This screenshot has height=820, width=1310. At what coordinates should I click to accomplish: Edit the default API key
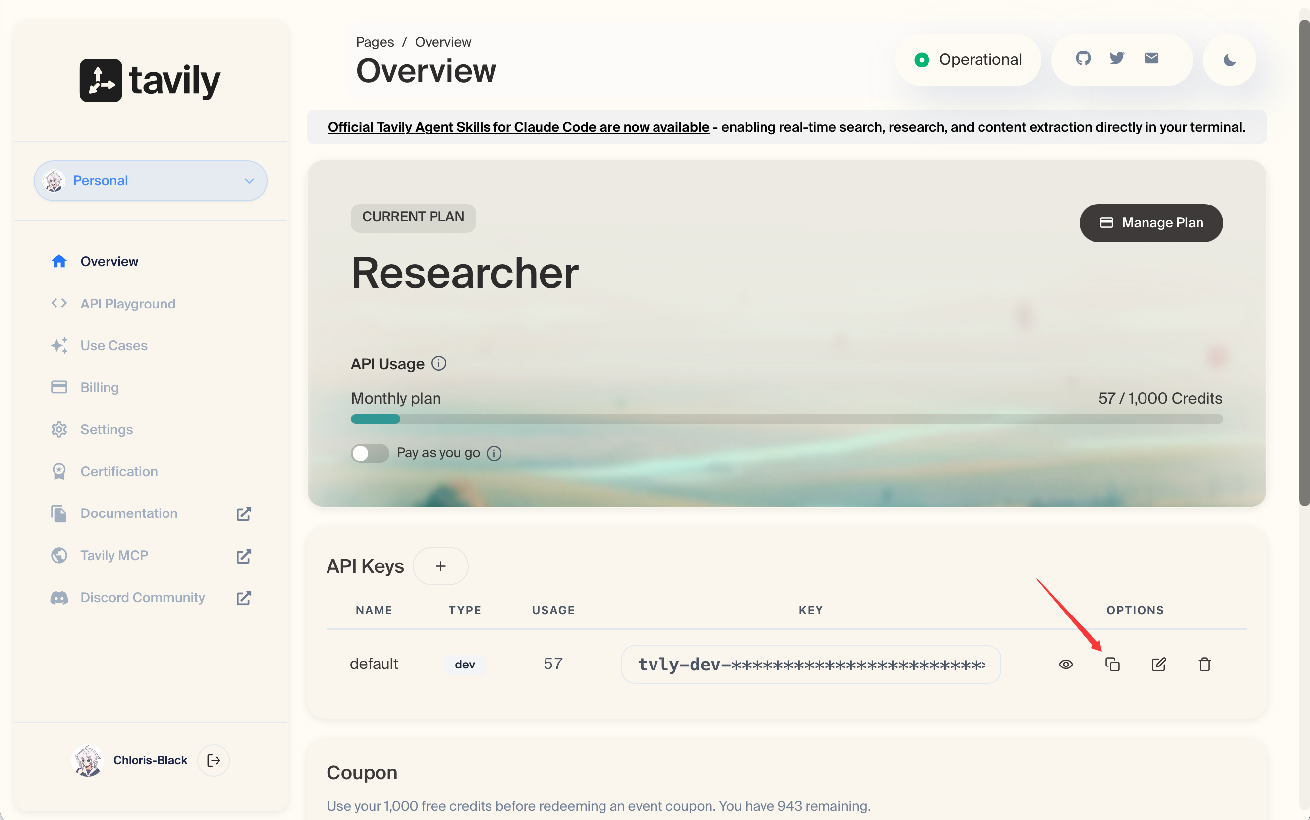point(1158,665)
